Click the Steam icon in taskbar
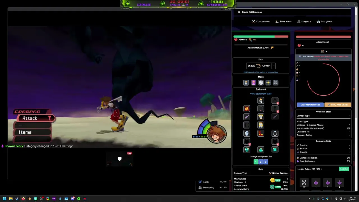 point(17,199)
